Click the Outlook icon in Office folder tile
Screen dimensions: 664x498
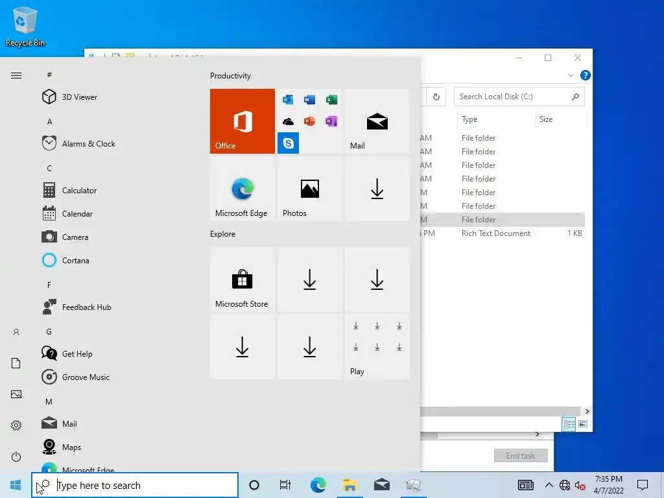click(288, 99)
